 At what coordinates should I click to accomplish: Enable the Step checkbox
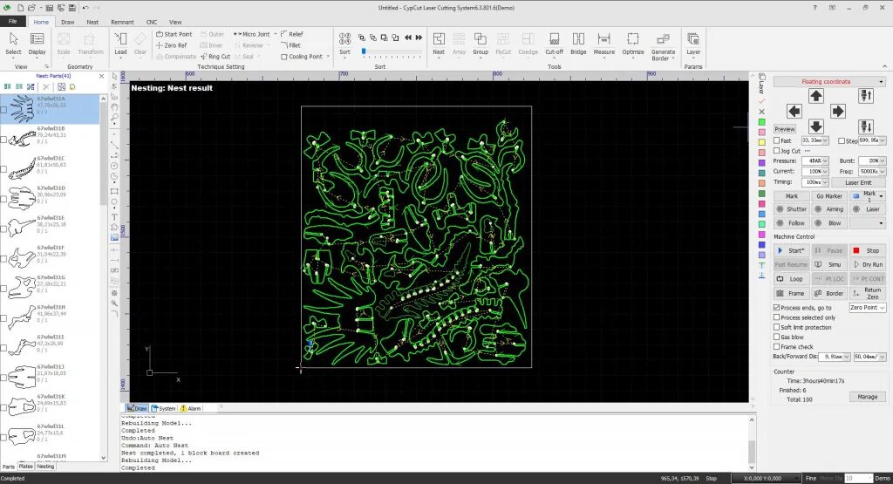(842, 140)
